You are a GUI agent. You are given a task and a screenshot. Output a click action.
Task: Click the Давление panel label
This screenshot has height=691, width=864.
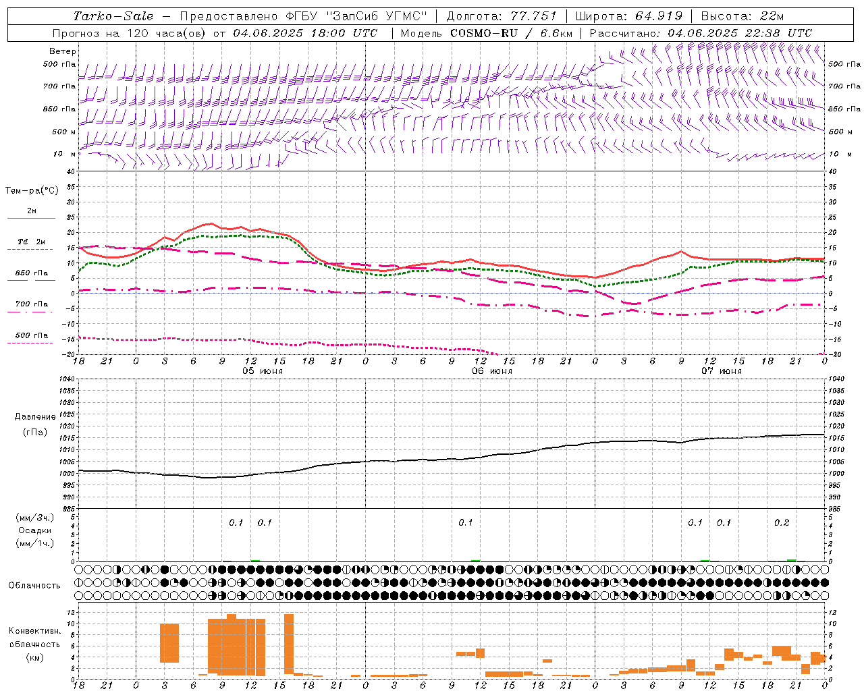(x=34, y=417)
